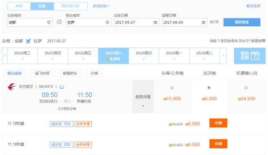Viewport: 268px width, 155px height.
Task: Select the 往返 round-trip tab
Action: [x=42, y=6]
